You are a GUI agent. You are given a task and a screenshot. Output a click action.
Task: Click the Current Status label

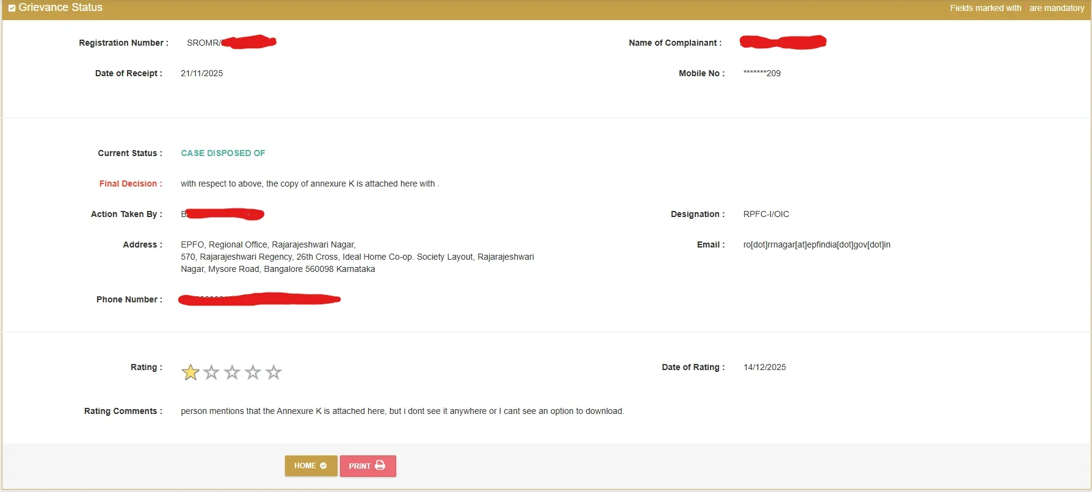(x=130, y=153)
